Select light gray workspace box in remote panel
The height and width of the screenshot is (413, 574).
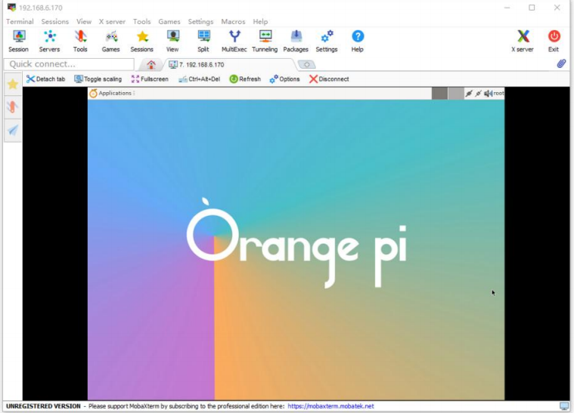pos(456,94)
